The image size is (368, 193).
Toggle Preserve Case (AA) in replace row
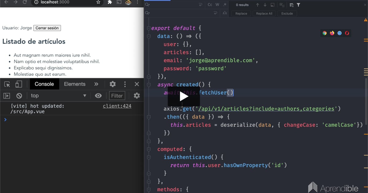225,13
